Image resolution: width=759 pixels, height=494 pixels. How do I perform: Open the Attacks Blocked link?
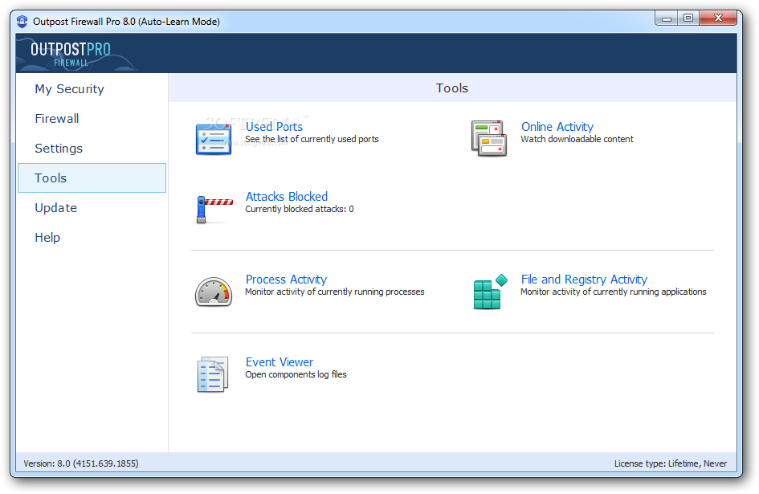[287, 197]
